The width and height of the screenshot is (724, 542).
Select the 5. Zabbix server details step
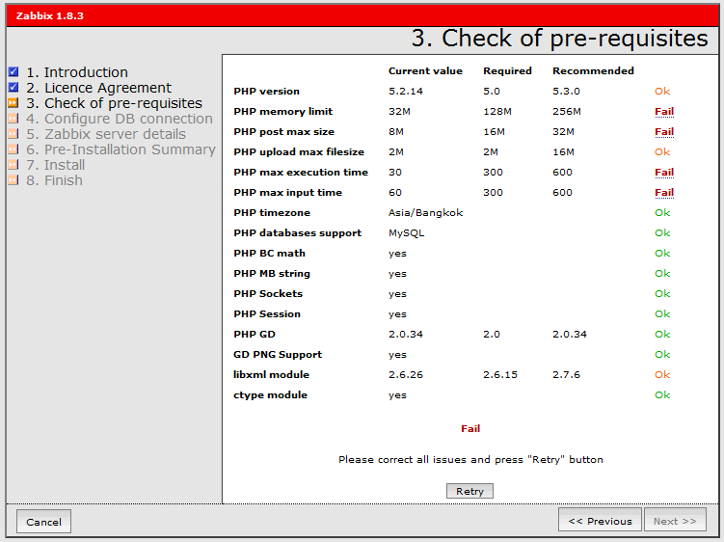pos(106,134)
